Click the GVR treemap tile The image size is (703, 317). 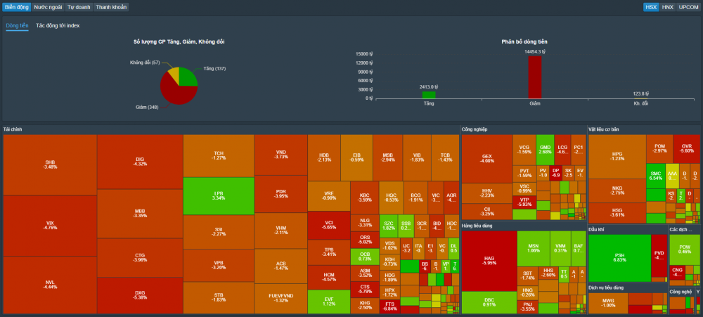pyautogui.click(x=686, y=148)
